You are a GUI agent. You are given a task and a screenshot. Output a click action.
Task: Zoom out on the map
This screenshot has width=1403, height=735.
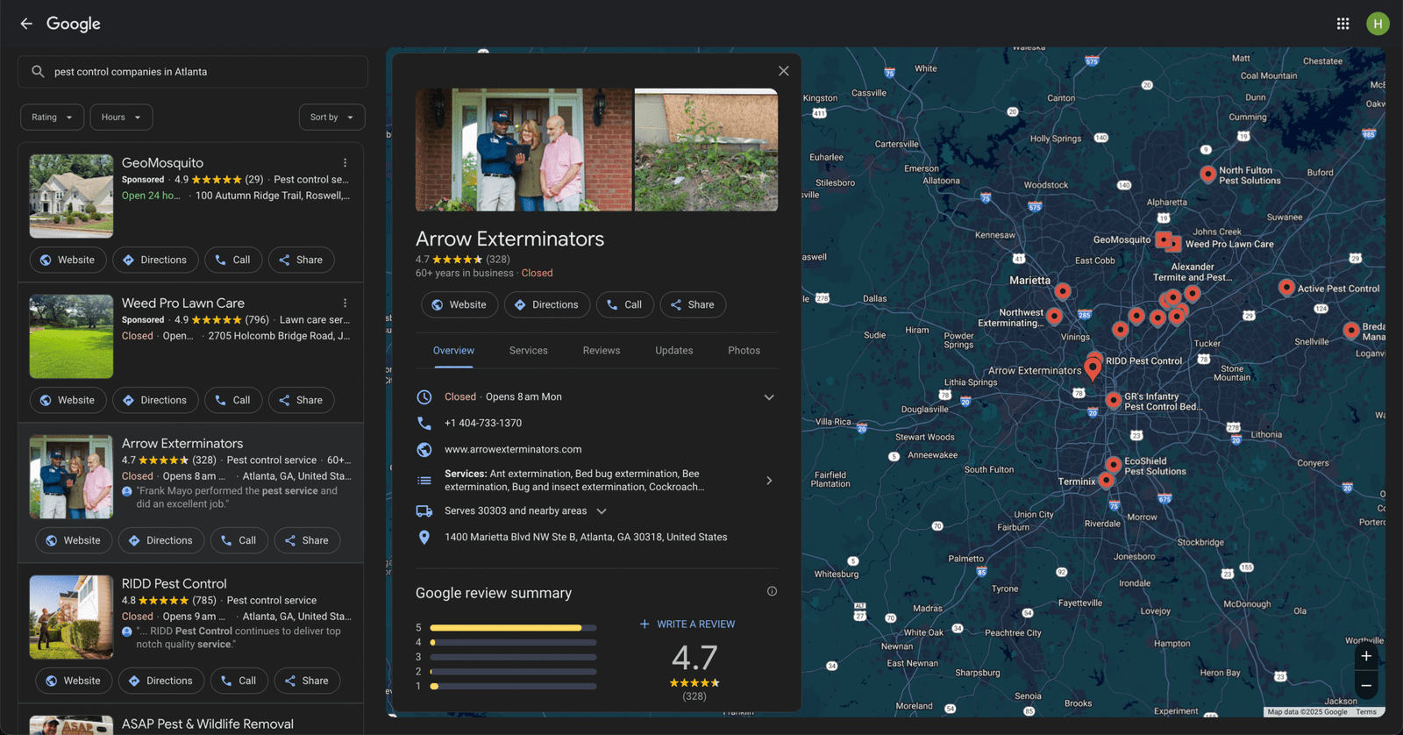1366,686
